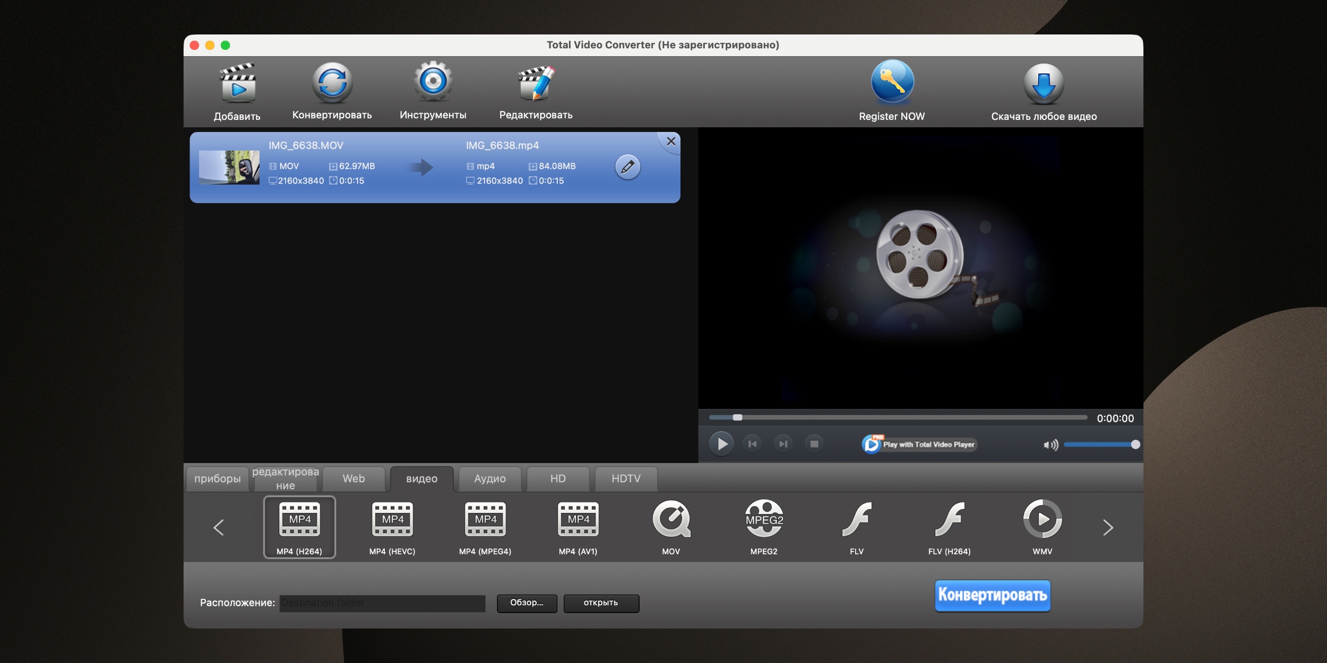Open the Web formats tab
1327x663 pixels.
click(354, 478)
